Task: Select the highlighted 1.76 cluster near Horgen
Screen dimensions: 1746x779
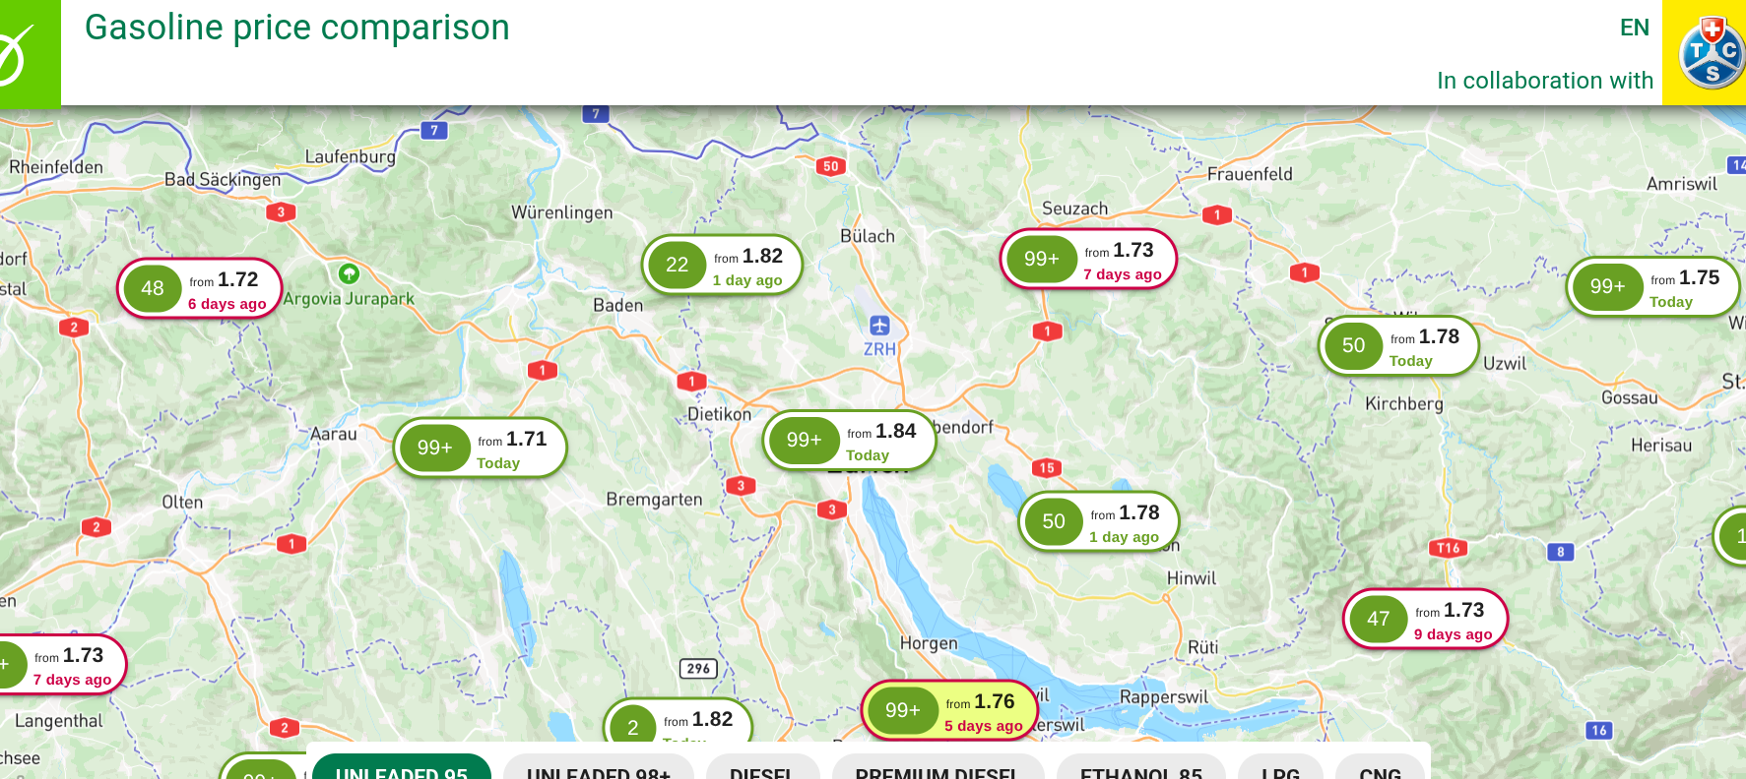Action: coord(950,710)
